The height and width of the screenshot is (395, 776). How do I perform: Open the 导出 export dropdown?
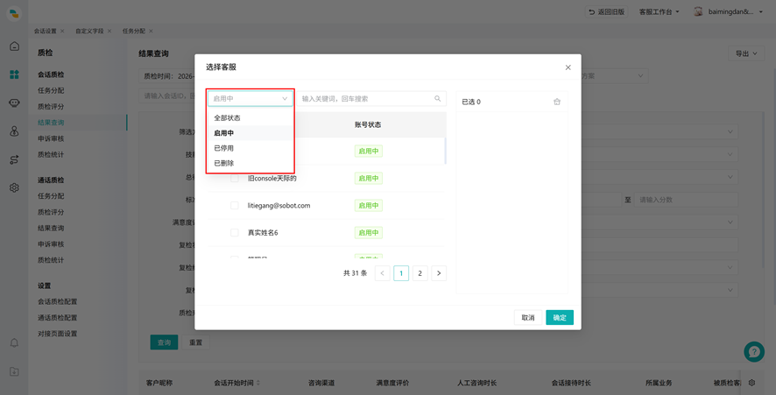tap(746, 53)
